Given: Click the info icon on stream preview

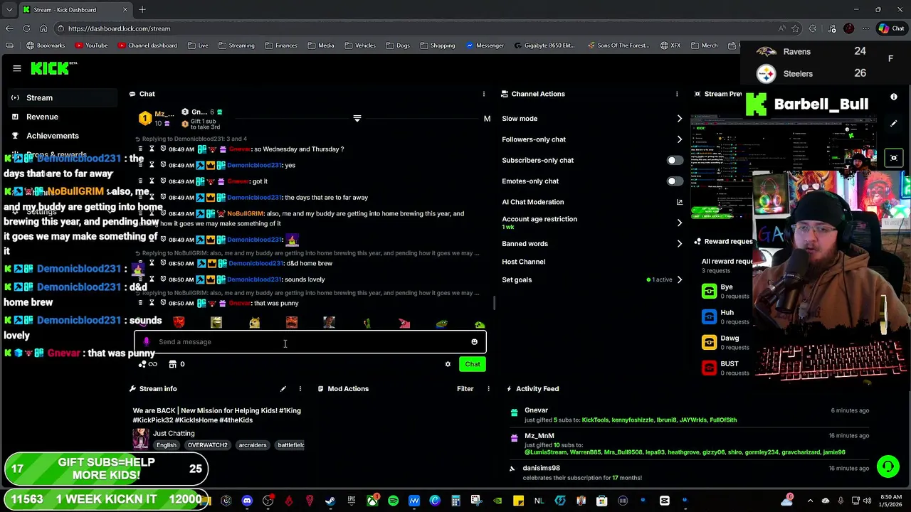Looking at the screenshot, I should pyautogui.click(x=894, y=97).
